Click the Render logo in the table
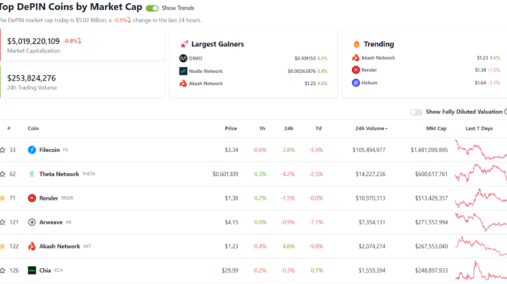Screen dimensions: 507x284 click(x=31, y=198)
